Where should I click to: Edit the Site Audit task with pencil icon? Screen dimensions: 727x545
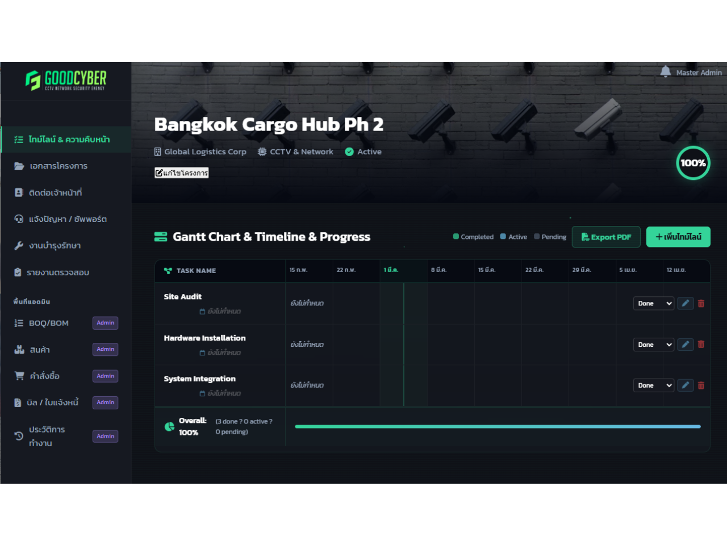(685, 303)
